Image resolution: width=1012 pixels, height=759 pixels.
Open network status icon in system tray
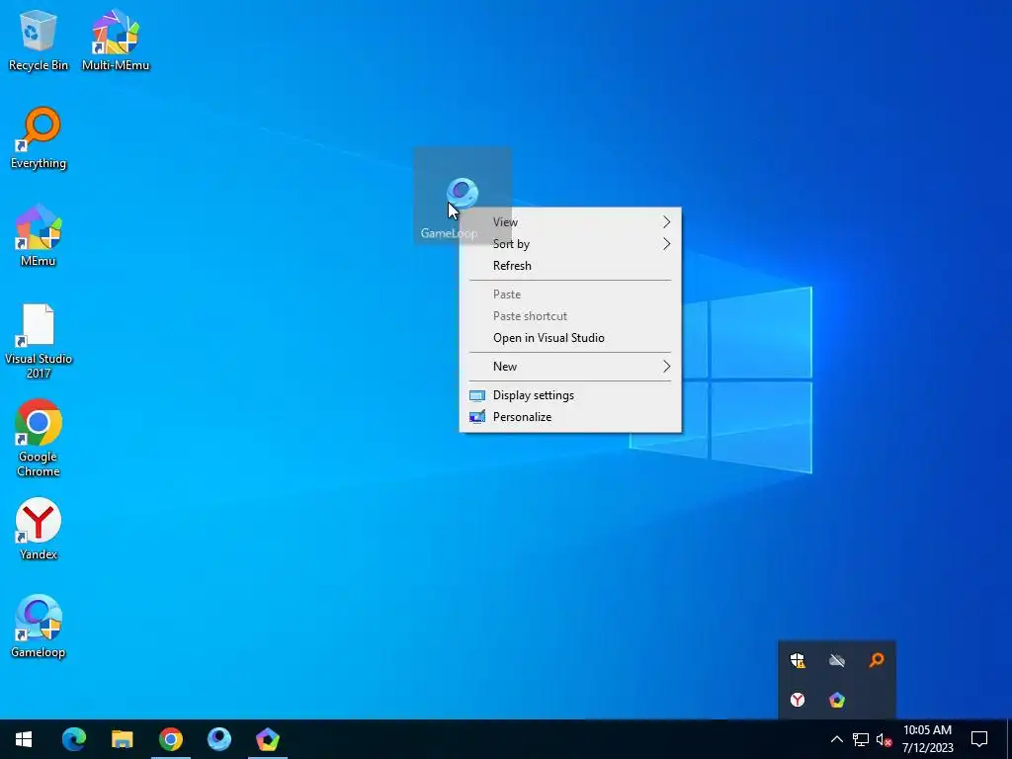(861, 739)
